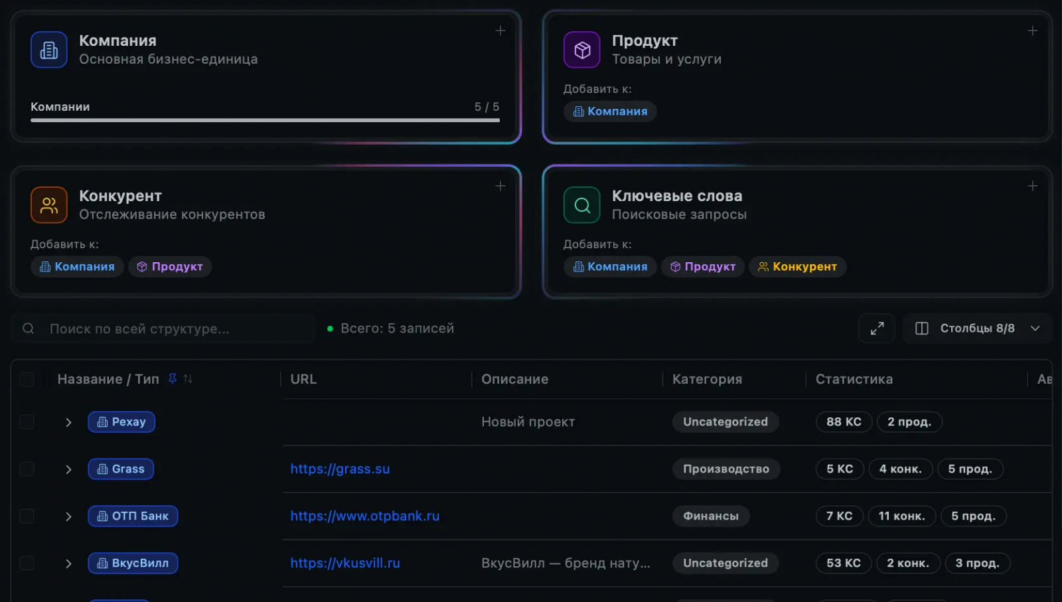Click the plus icon on Продукт card
This screenshot has width=1062, height=602.
pyautogui.click(x=1033, y=31)
